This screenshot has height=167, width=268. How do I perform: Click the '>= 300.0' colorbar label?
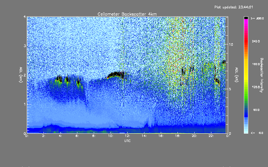(257, 18)
